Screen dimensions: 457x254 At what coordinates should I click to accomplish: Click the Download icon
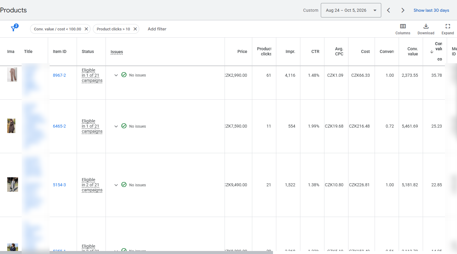426,26
